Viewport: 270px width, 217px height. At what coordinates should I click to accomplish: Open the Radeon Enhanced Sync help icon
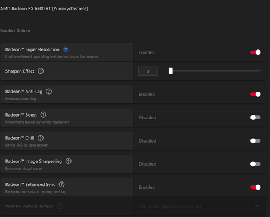pyautogui.click(x=61, y=184)
